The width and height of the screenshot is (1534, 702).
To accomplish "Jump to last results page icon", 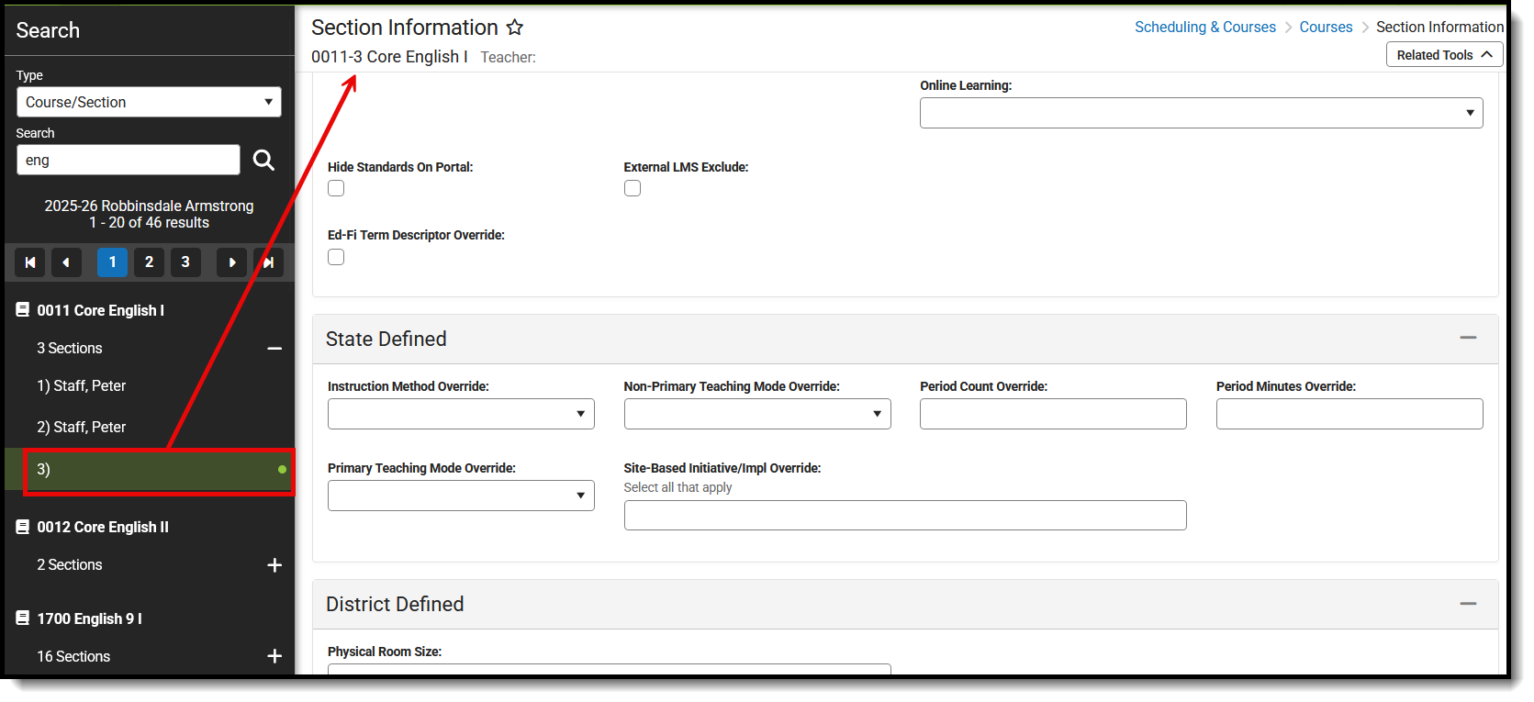I will (x=268, y=262).
